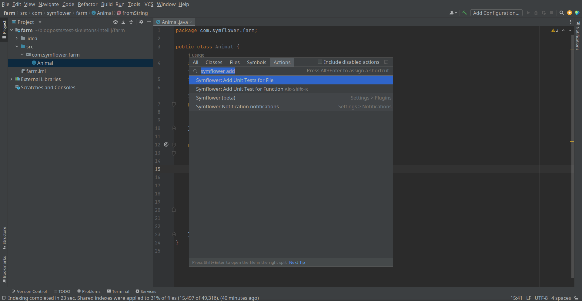This screenshot has width=582, height=301.
Task: Collapse the src folder
Action: tap(17, 47)
